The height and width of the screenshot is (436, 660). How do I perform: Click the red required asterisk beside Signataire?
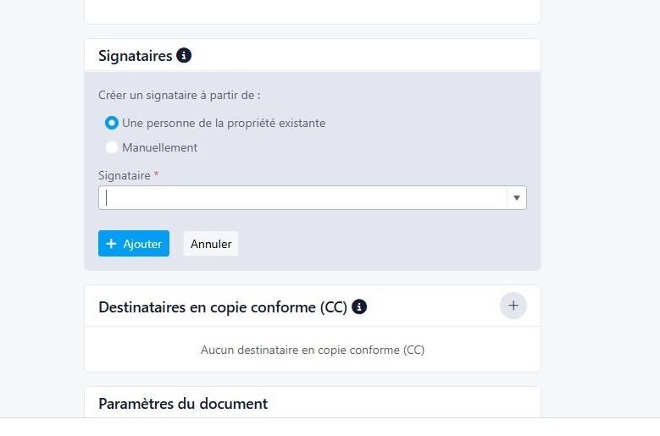[156, 174]
